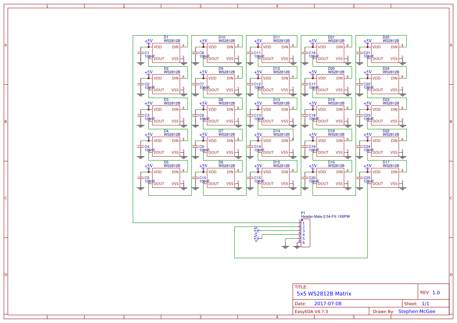This screenshot has width=457, height=323.
Task: Click the ground symbol under header P1
Action: point(296,247)
